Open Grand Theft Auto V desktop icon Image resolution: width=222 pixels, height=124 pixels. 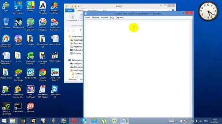(x=55, y=75)
